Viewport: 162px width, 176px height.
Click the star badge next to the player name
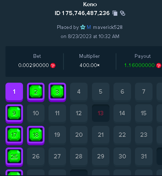(83, 27)
